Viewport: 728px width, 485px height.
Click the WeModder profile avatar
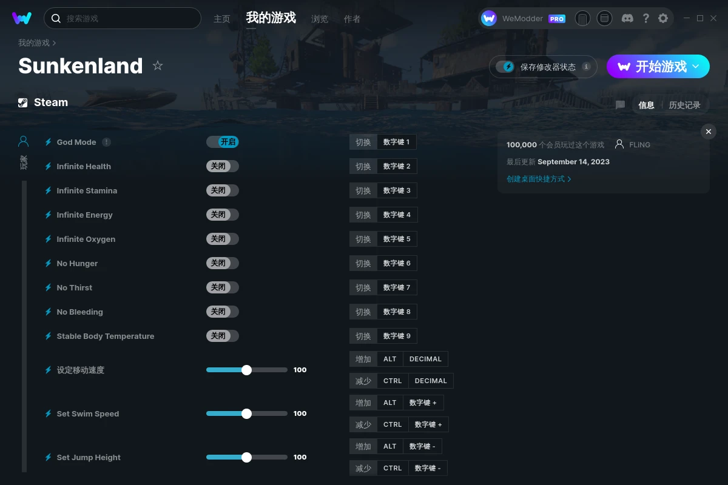489,18
